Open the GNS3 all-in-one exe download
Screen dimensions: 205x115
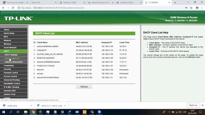click(x=52, y=106)
